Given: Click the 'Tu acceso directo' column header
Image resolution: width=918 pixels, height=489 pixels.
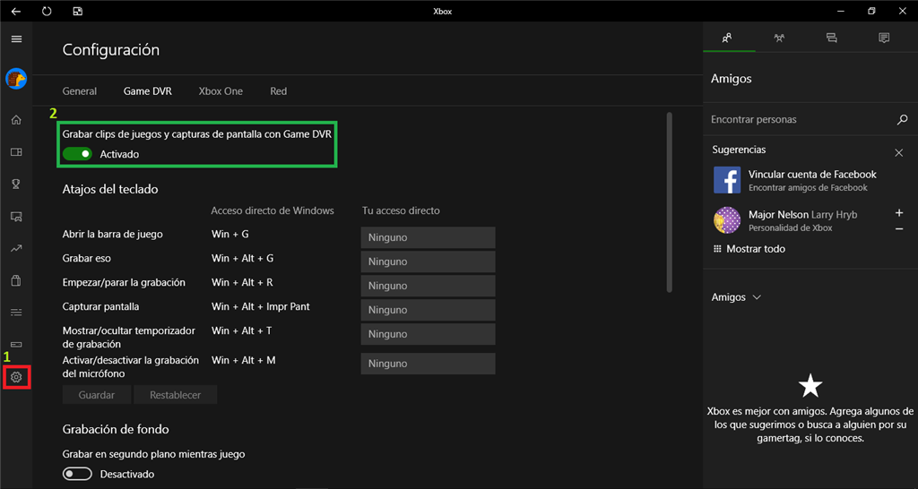Looking at the screenshot, I should click(401, 210).
